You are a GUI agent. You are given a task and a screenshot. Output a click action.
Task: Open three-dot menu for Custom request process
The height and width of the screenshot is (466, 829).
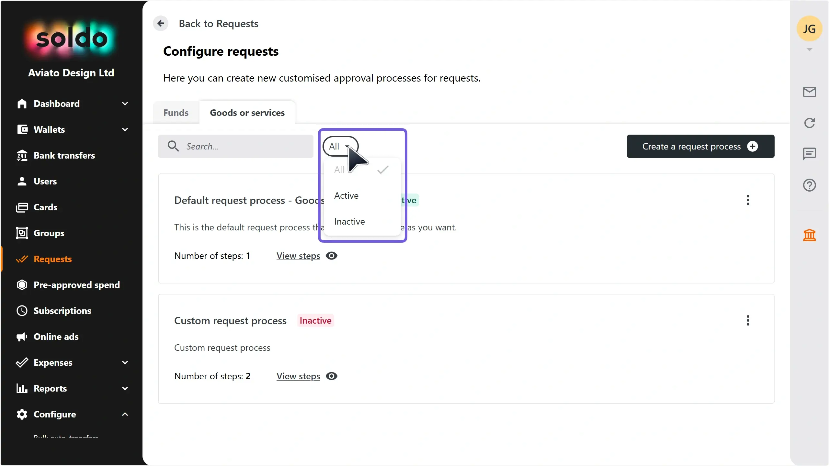pyautogui.click(x=748, y=320)
